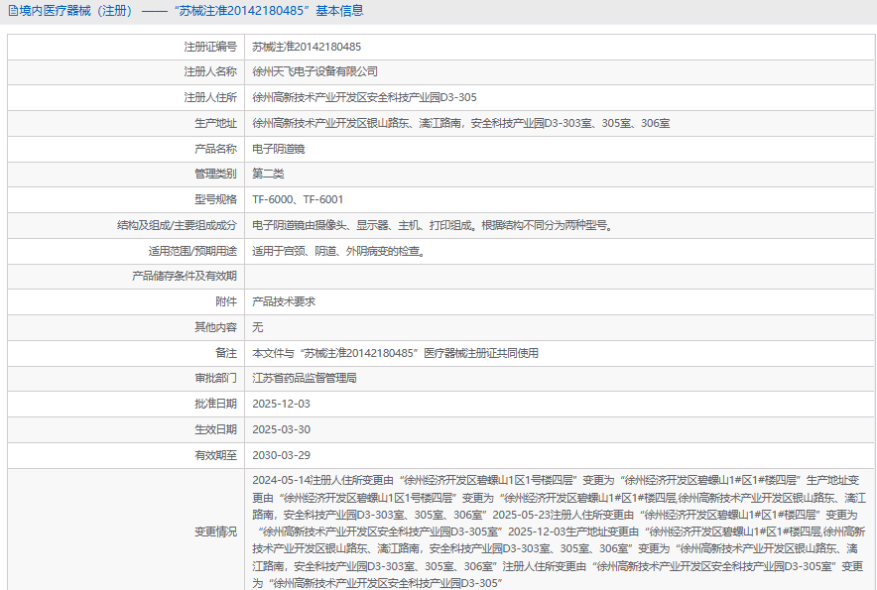Image resolution: width=877 pixels, height=590 pixels.
Task: Click the label '注册人住所'
Action: point(210,97)
